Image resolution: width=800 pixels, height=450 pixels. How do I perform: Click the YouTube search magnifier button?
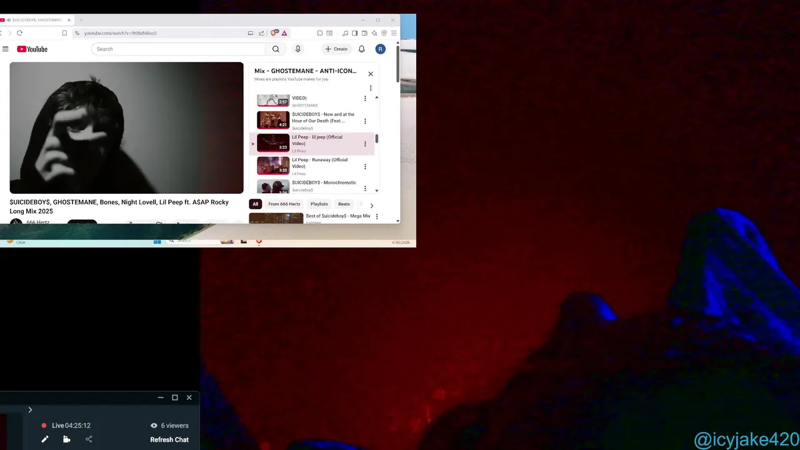276,49
